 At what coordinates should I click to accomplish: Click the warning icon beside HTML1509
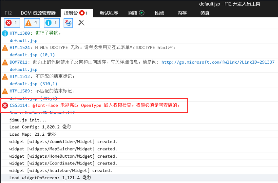[4, 91]
